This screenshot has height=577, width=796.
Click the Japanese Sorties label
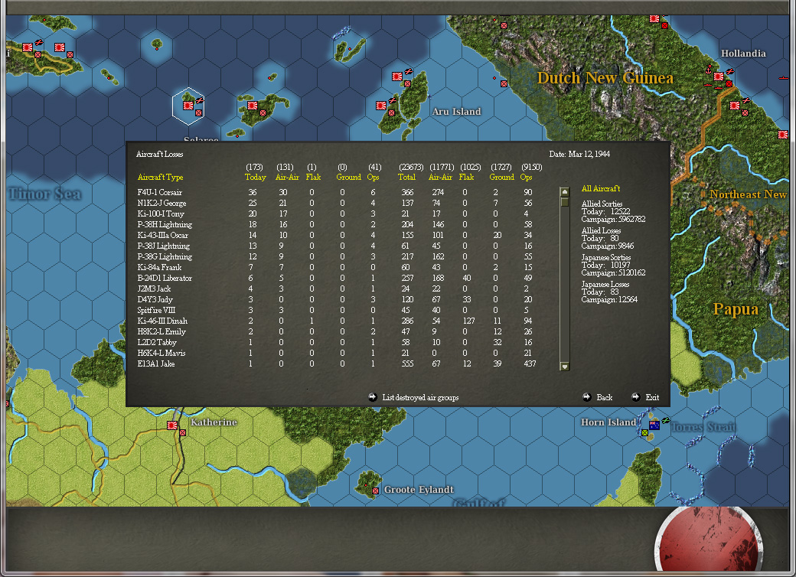605,257
